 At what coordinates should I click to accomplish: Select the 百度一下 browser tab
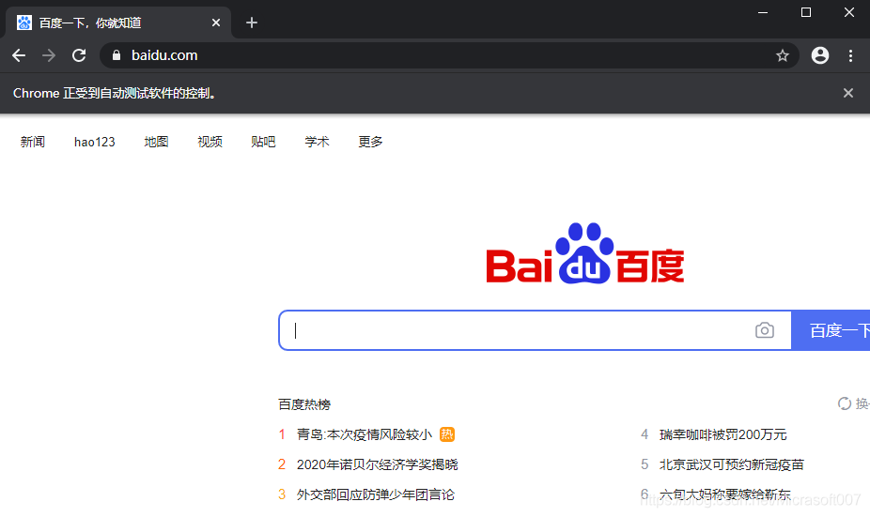coord(118,23)
